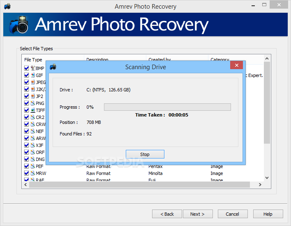291x226 pixels.
Task: Click the PEF file type icon
Action: pos(33,166)
